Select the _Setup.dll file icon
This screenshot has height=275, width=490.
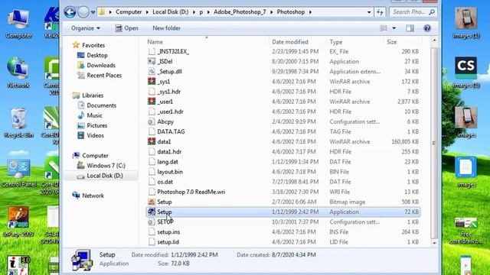point(152,71)
